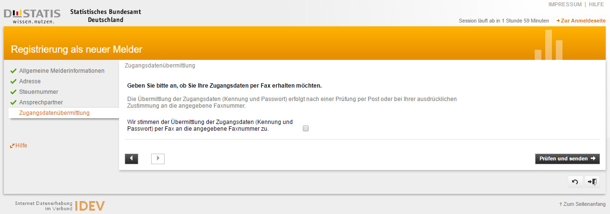Select Zugangsdatenübermittlung in sidebar
Viewport: 610px width, 214px height.
[54, 113]
